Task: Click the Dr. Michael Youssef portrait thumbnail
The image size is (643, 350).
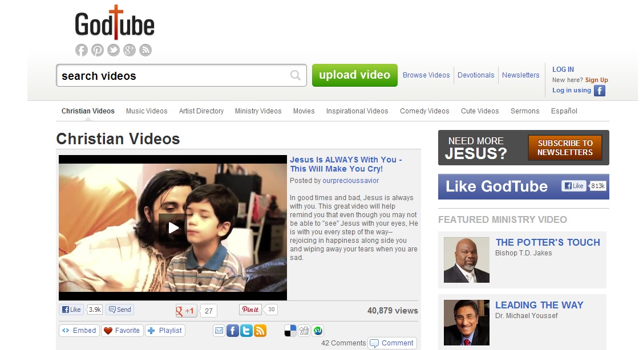Action: (x=467, y=323)
